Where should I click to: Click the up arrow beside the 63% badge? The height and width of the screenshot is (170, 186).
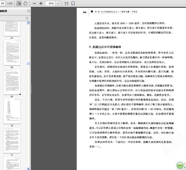pyautogui.click(x=185, y=164)
